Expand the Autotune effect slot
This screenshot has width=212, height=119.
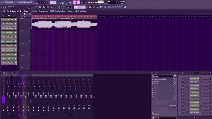point(153,82)
